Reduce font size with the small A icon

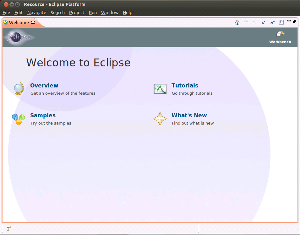pyautogui.click(x=263, y=22)
